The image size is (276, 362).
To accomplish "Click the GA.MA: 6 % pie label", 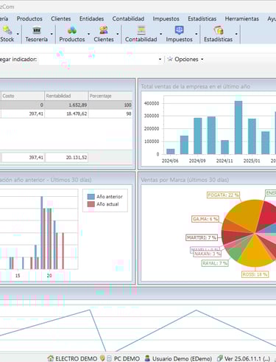I will pyautogui.click(x=205, y=219).
